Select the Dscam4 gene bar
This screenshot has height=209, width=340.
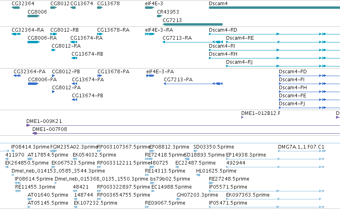274,8
